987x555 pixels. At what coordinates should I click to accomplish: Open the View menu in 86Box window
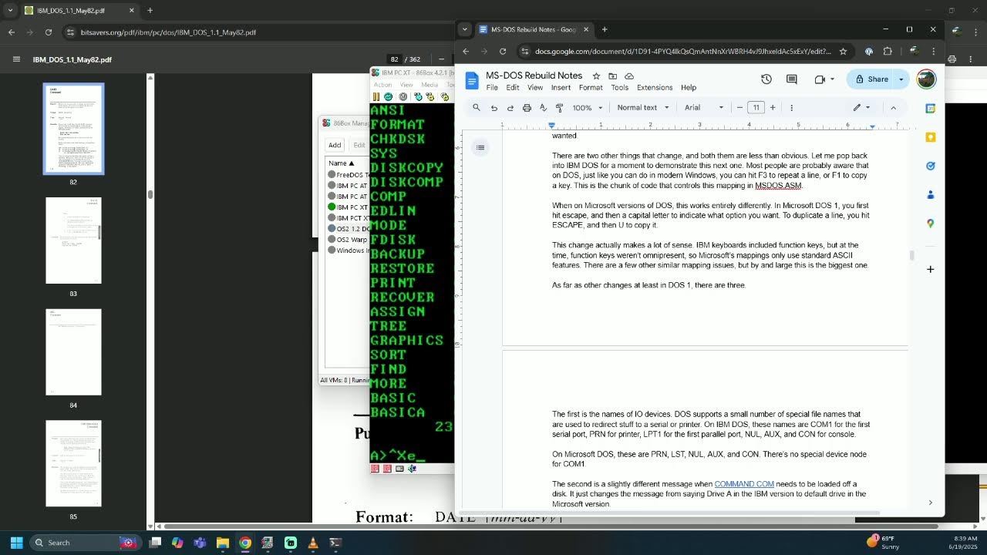[x=406, y=85]
